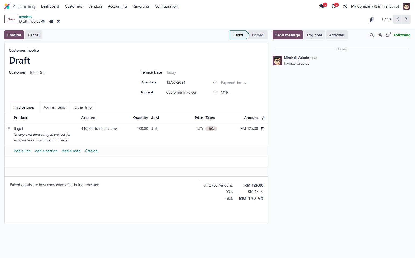Select the Invoice Lines tab
Screen dimensions: 415x258
tap(24, 107)
